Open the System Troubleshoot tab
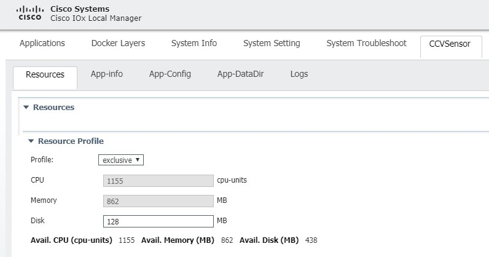This screenshot has width=489, height=257. 366,43
